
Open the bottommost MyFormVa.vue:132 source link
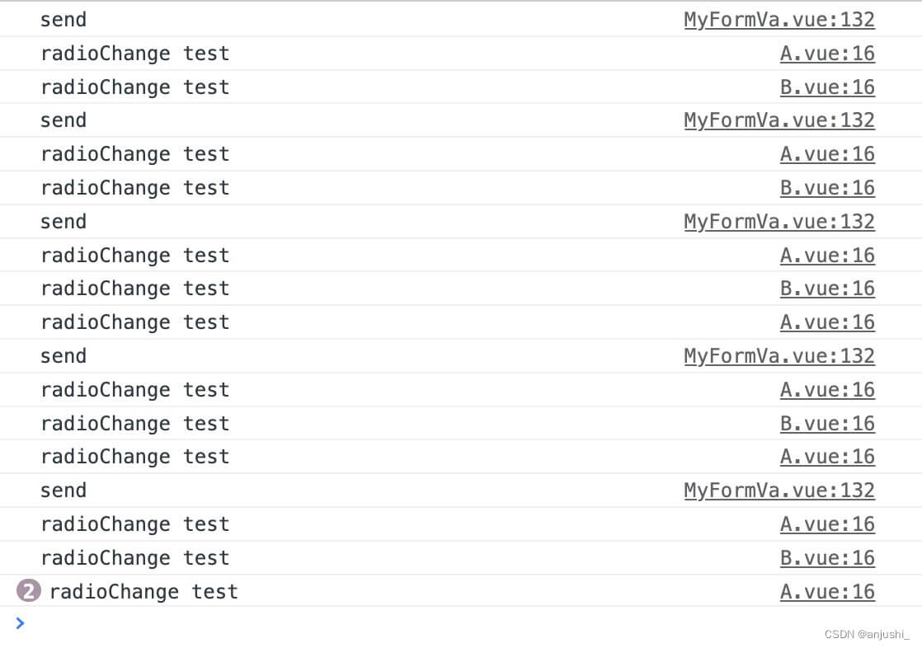779,491
